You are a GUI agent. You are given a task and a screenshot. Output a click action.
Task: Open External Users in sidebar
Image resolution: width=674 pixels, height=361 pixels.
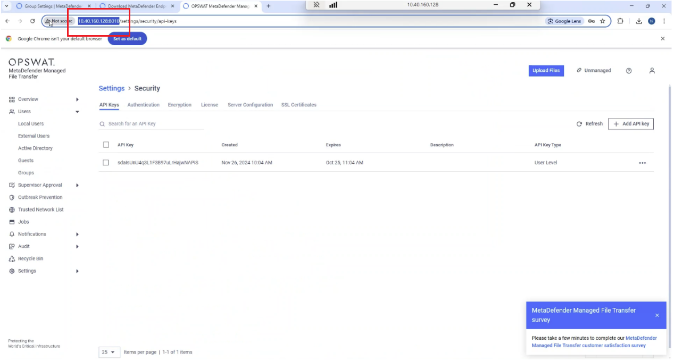pyautogui.click(x=34, y=136)
